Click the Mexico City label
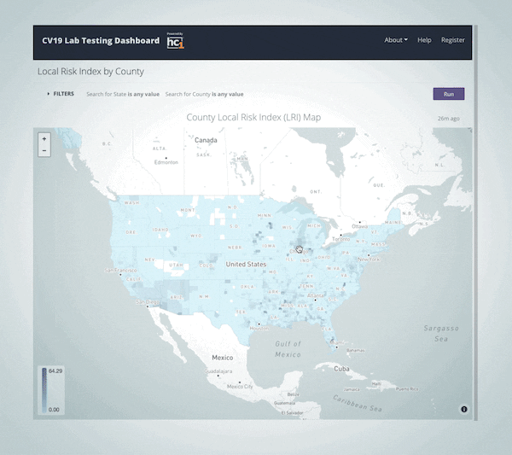This screenshot has height=455, width=512. tap(240, 387)
